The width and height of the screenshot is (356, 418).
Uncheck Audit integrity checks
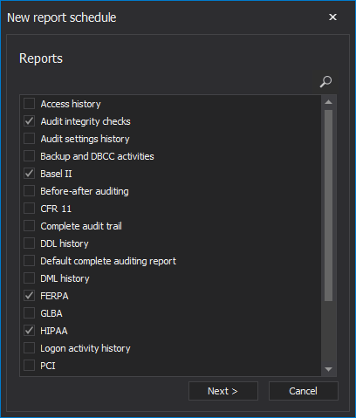(x=29, y=121)
